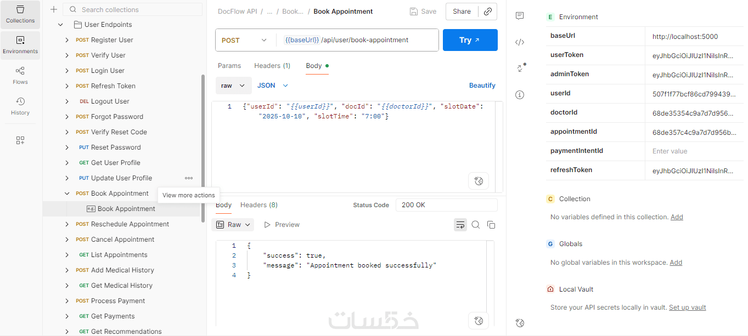Open the Flows sidebar section
The image size is (748, 336).
(20, 76)
